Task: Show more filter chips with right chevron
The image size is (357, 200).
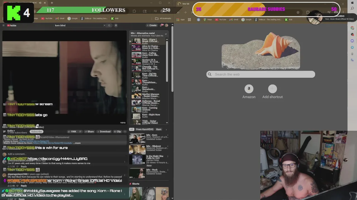Action: click(x=166, y=129)
